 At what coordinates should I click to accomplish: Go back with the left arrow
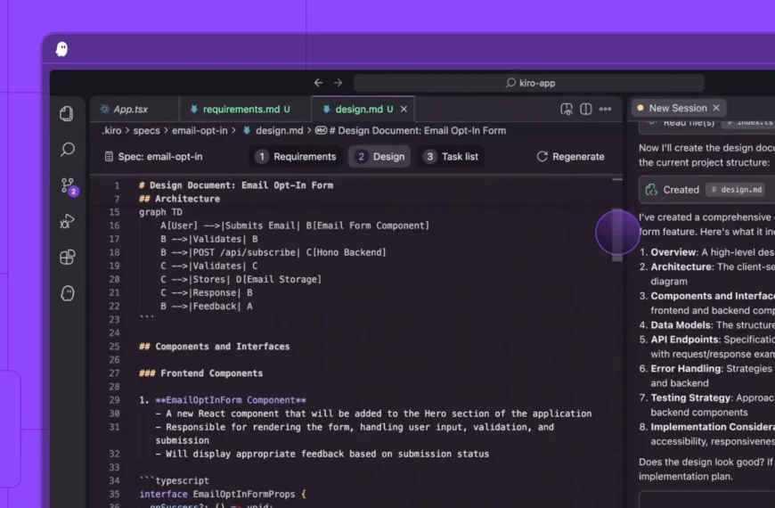click(319, 83)
